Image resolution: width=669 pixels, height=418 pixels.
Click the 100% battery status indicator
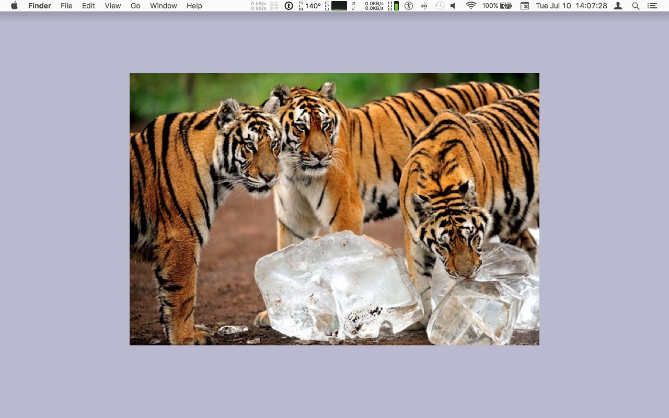tap(497, 6)
